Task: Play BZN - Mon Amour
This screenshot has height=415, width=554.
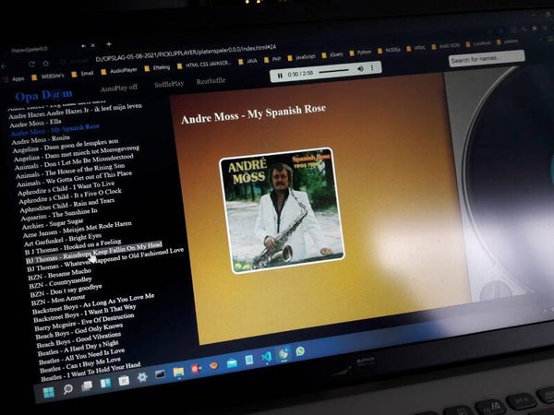Action: [x=58, y=300]
